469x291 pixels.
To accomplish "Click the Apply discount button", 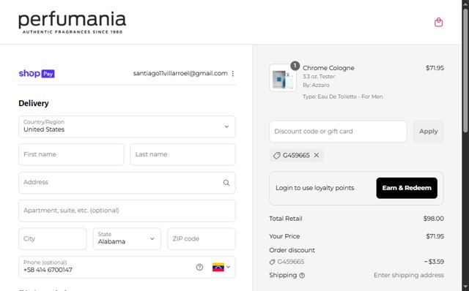I will click(428, 132).
